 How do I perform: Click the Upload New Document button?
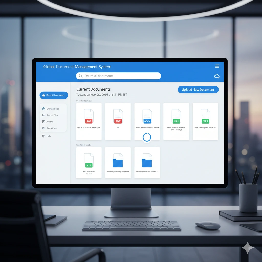tap(198, 90)
